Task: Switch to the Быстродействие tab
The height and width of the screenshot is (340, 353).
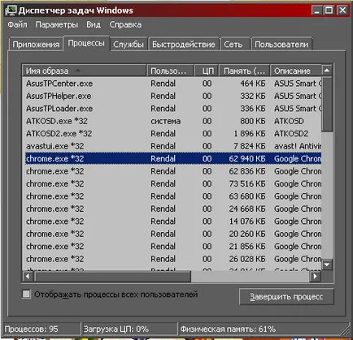Action: click(x=184, y=45)
